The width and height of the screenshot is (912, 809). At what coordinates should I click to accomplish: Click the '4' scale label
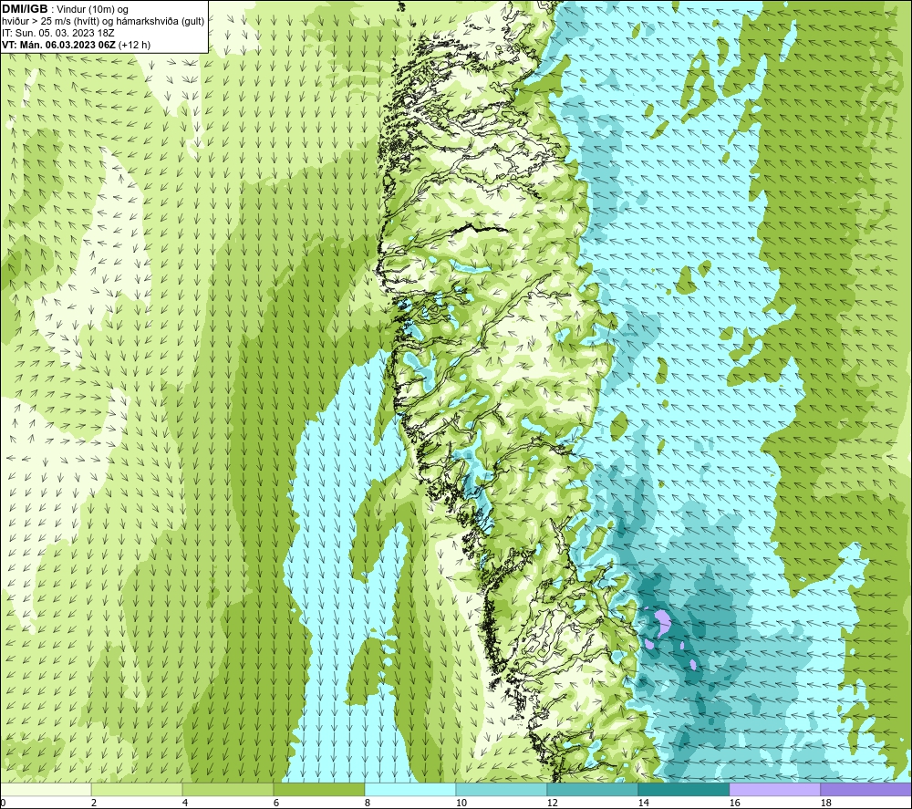tap(185, 804)
